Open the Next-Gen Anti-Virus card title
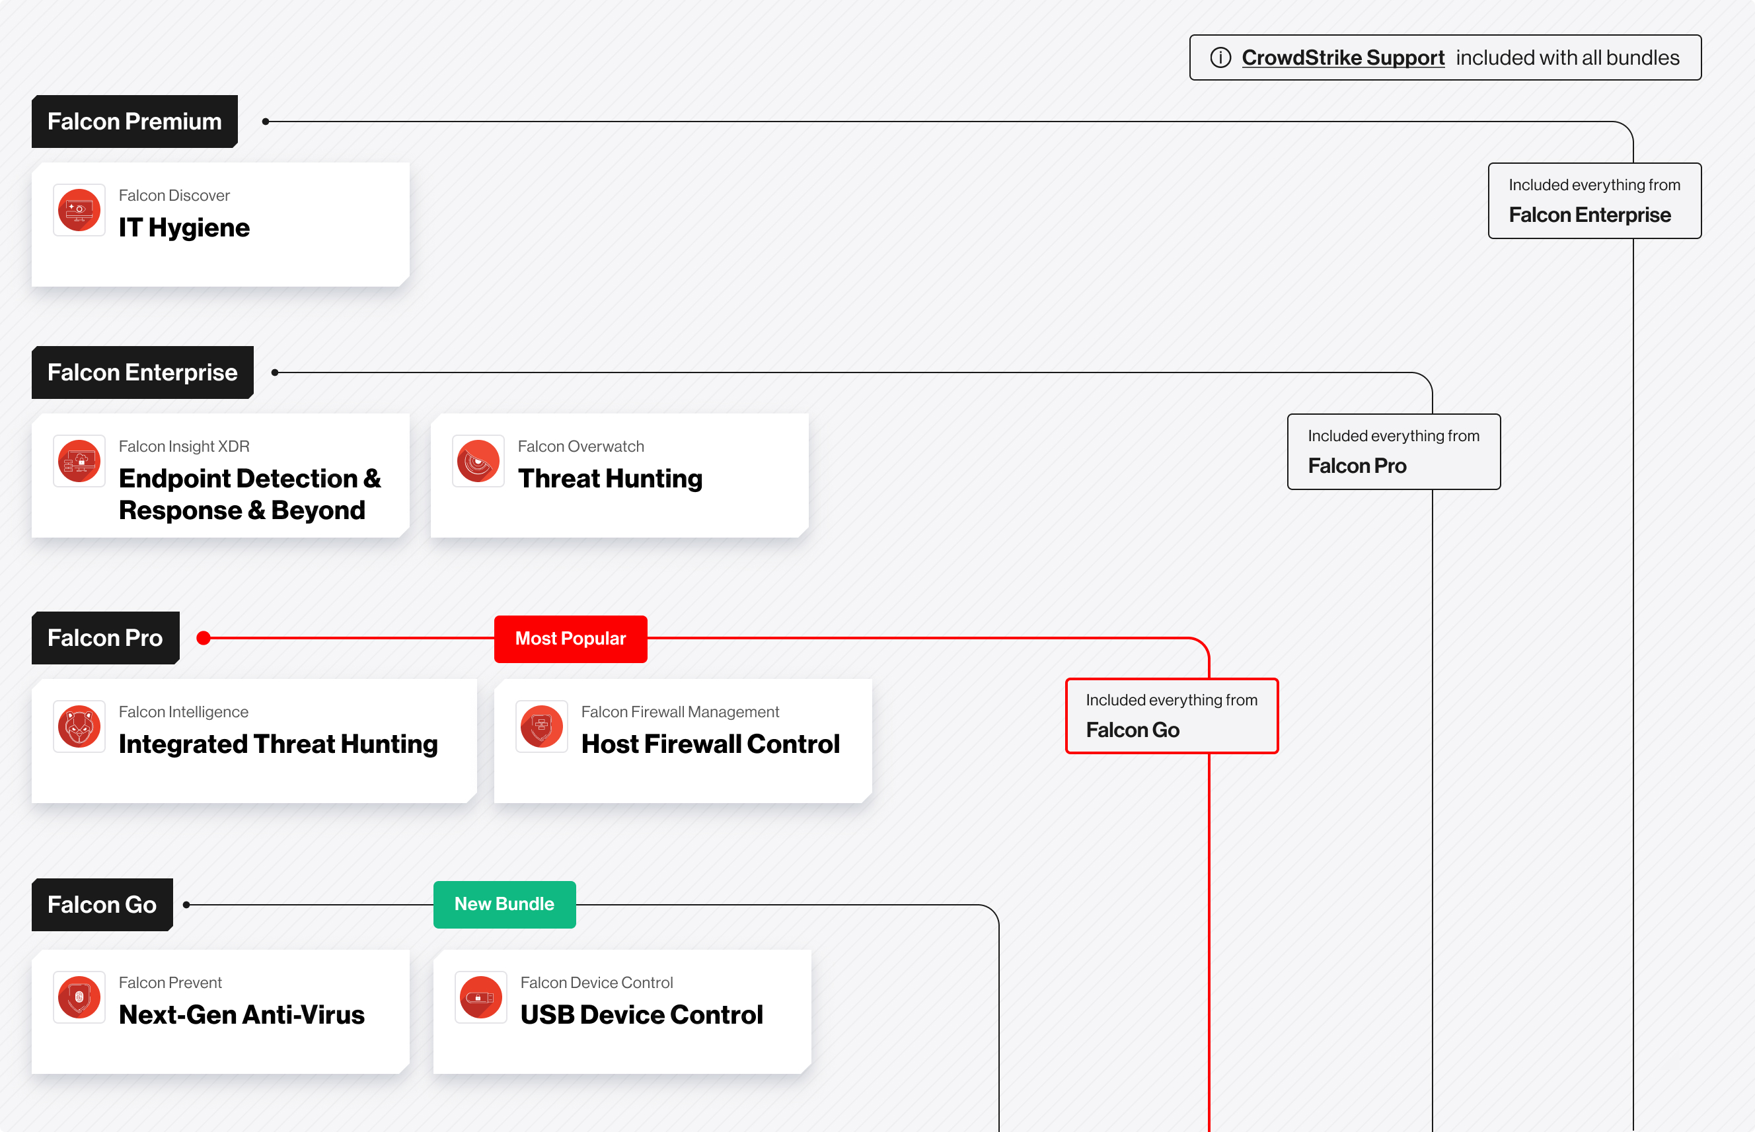Viewport: 1755px width, 1132px height. tap(242, 1015)
